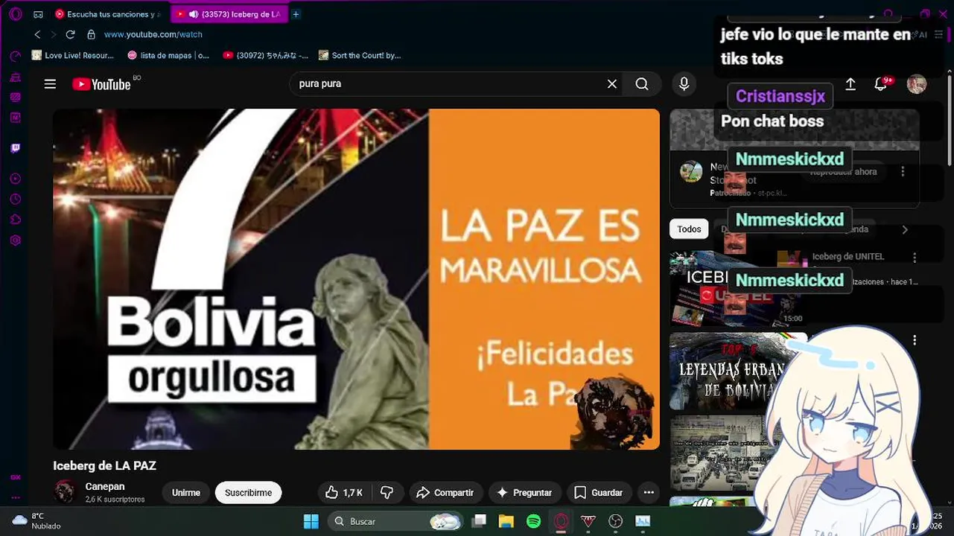Reload the page with the refresh icon
This screenshot has width=954, height=536.
click(71, 34)
